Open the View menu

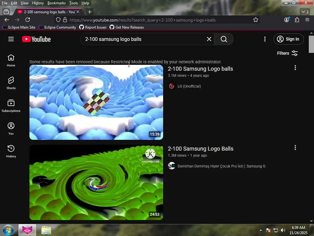coord(25,3)
